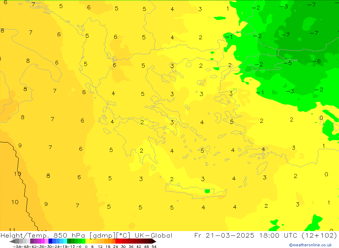This screenshot has height=248, width=339.
Task: Click the -42 label in the colour legend
Action: (33, 247)
